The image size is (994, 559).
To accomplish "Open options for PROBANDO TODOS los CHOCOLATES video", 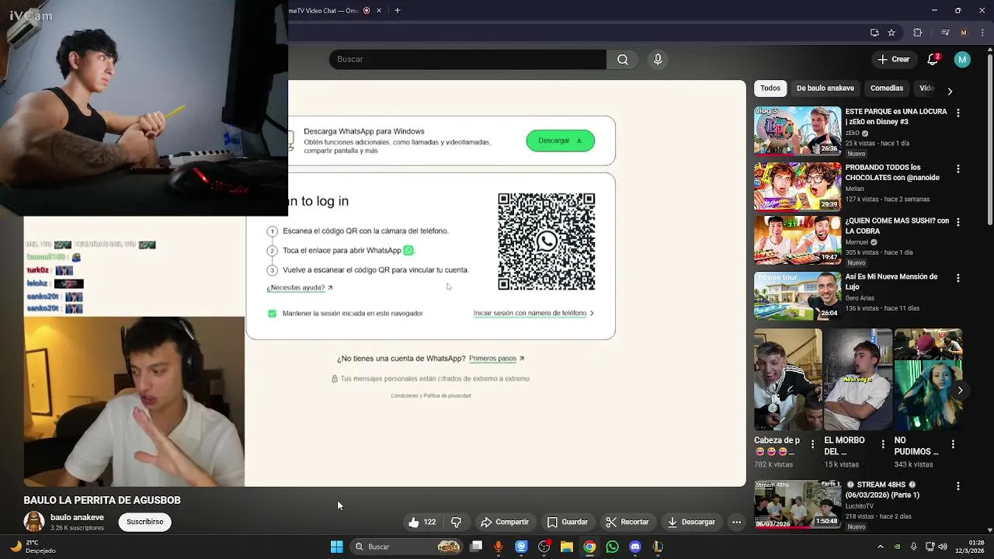I will click(958, 169).
